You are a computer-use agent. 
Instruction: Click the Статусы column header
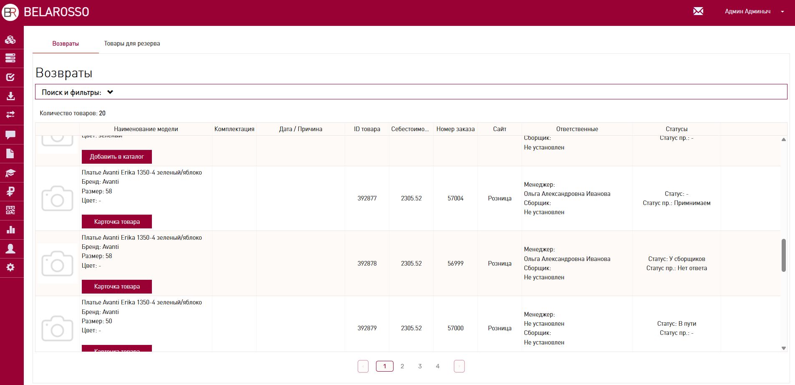coord(676,129)
